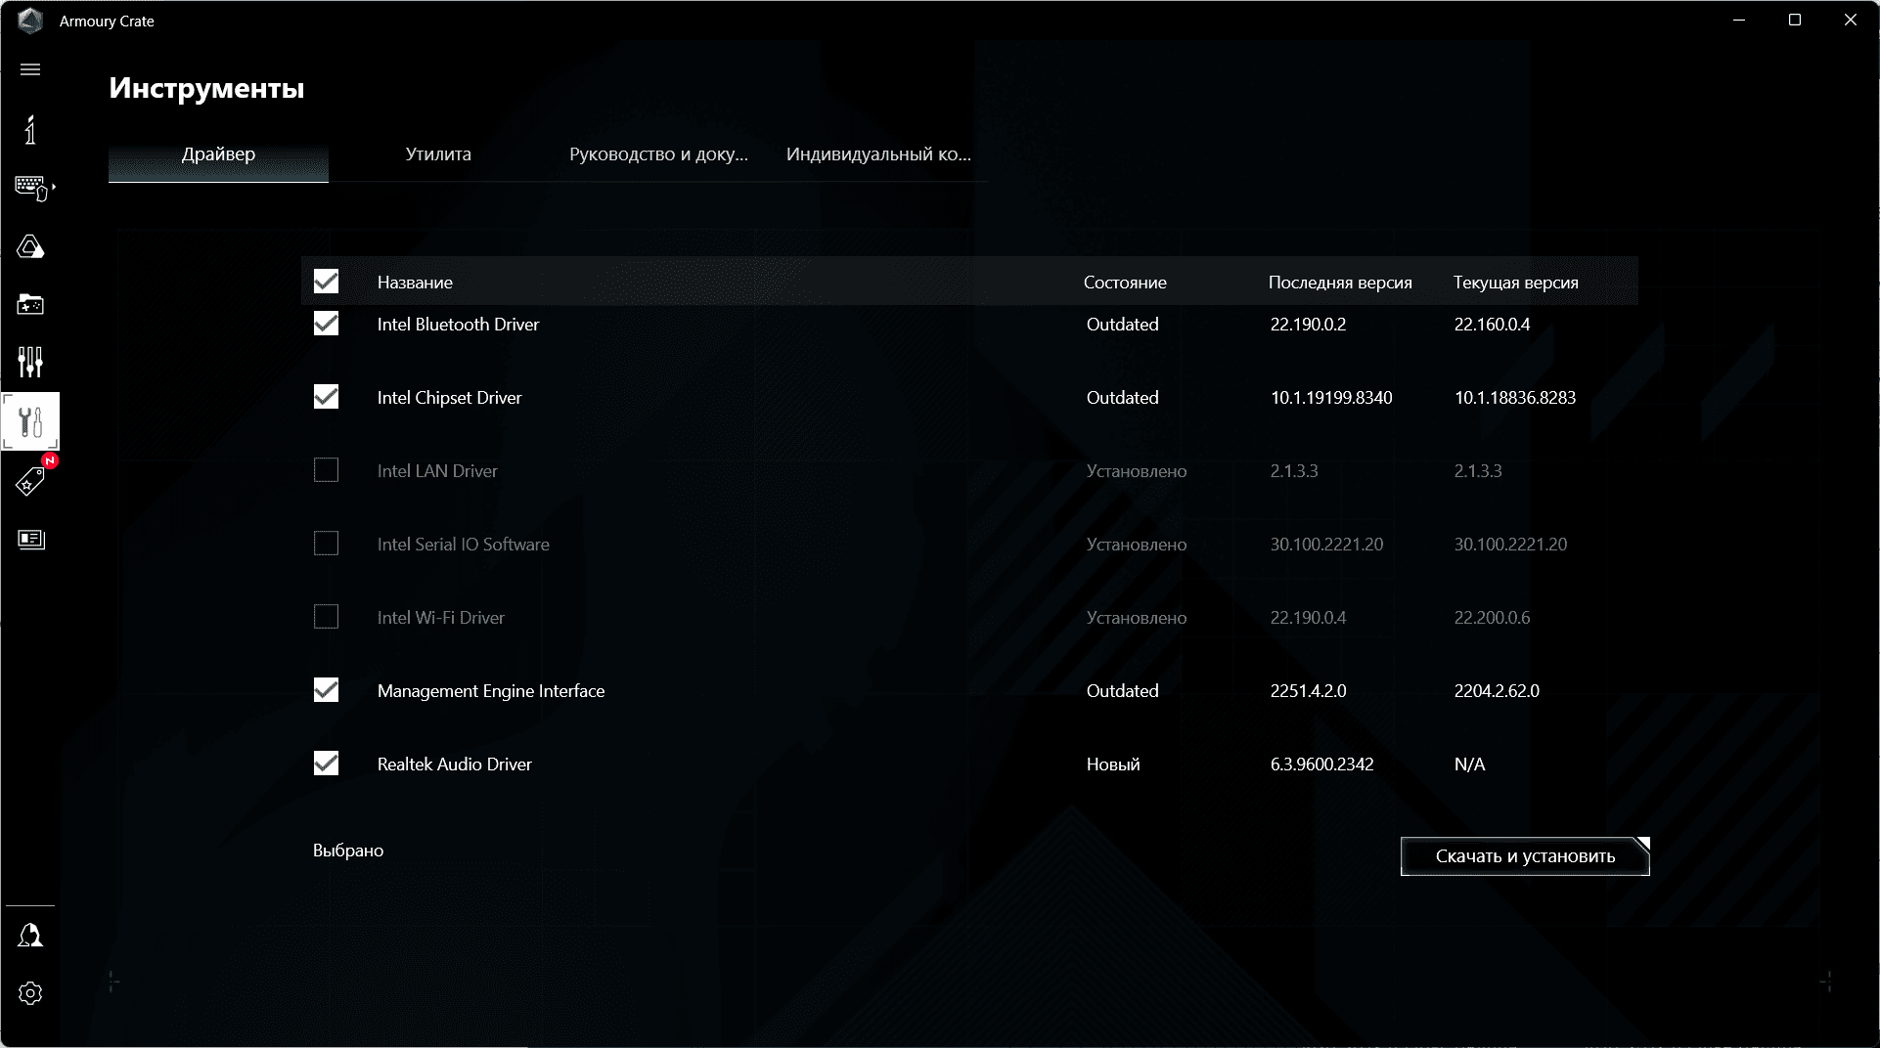Click latest version 6.3.9600.2342
The height and width of the screenshot is (1048, 1880).
coord(1321,764)
